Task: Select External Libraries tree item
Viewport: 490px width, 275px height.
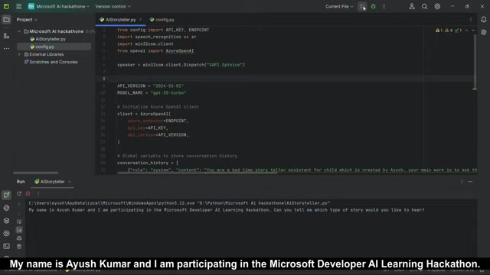Action: (x=44, y=54)
